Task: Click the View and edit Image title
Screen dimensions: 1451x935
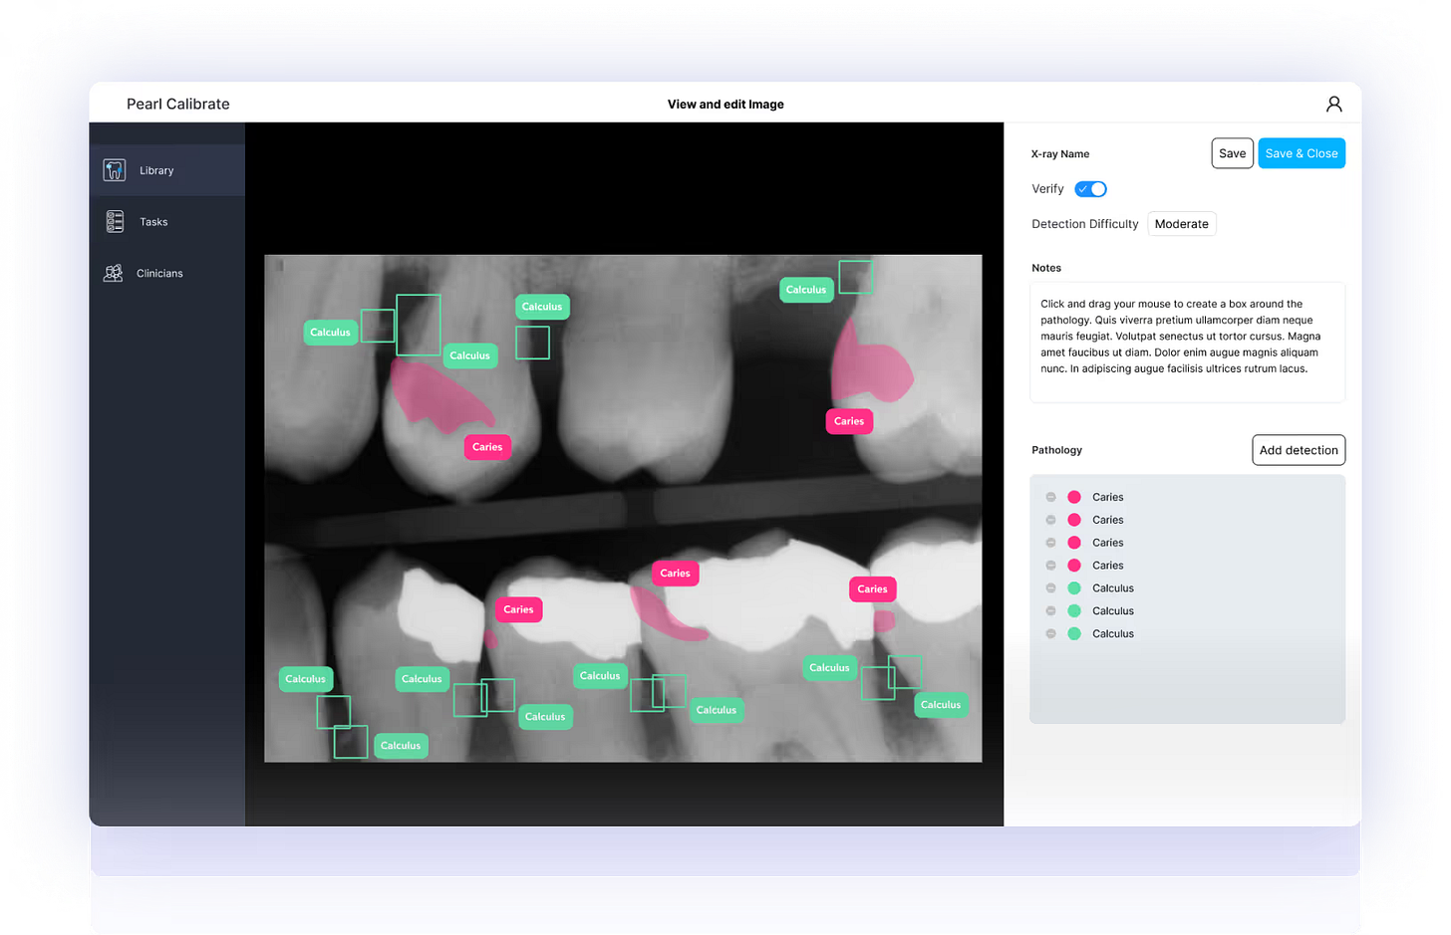Action: [x=725, y=104]
